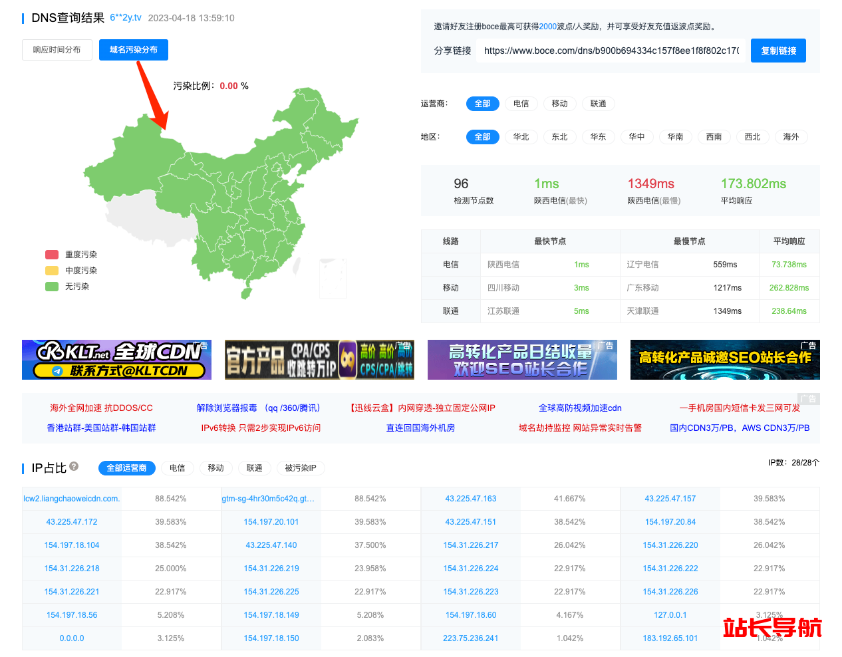Click IP 154.31.226.217
Viewport: 842px width, 657px height.
tap(471, 545)
